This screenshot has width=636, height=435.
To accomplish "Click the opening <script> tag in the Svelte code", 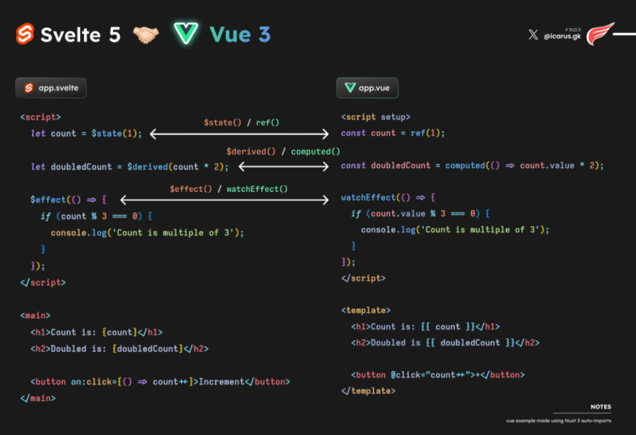I will tap(41, 117).
